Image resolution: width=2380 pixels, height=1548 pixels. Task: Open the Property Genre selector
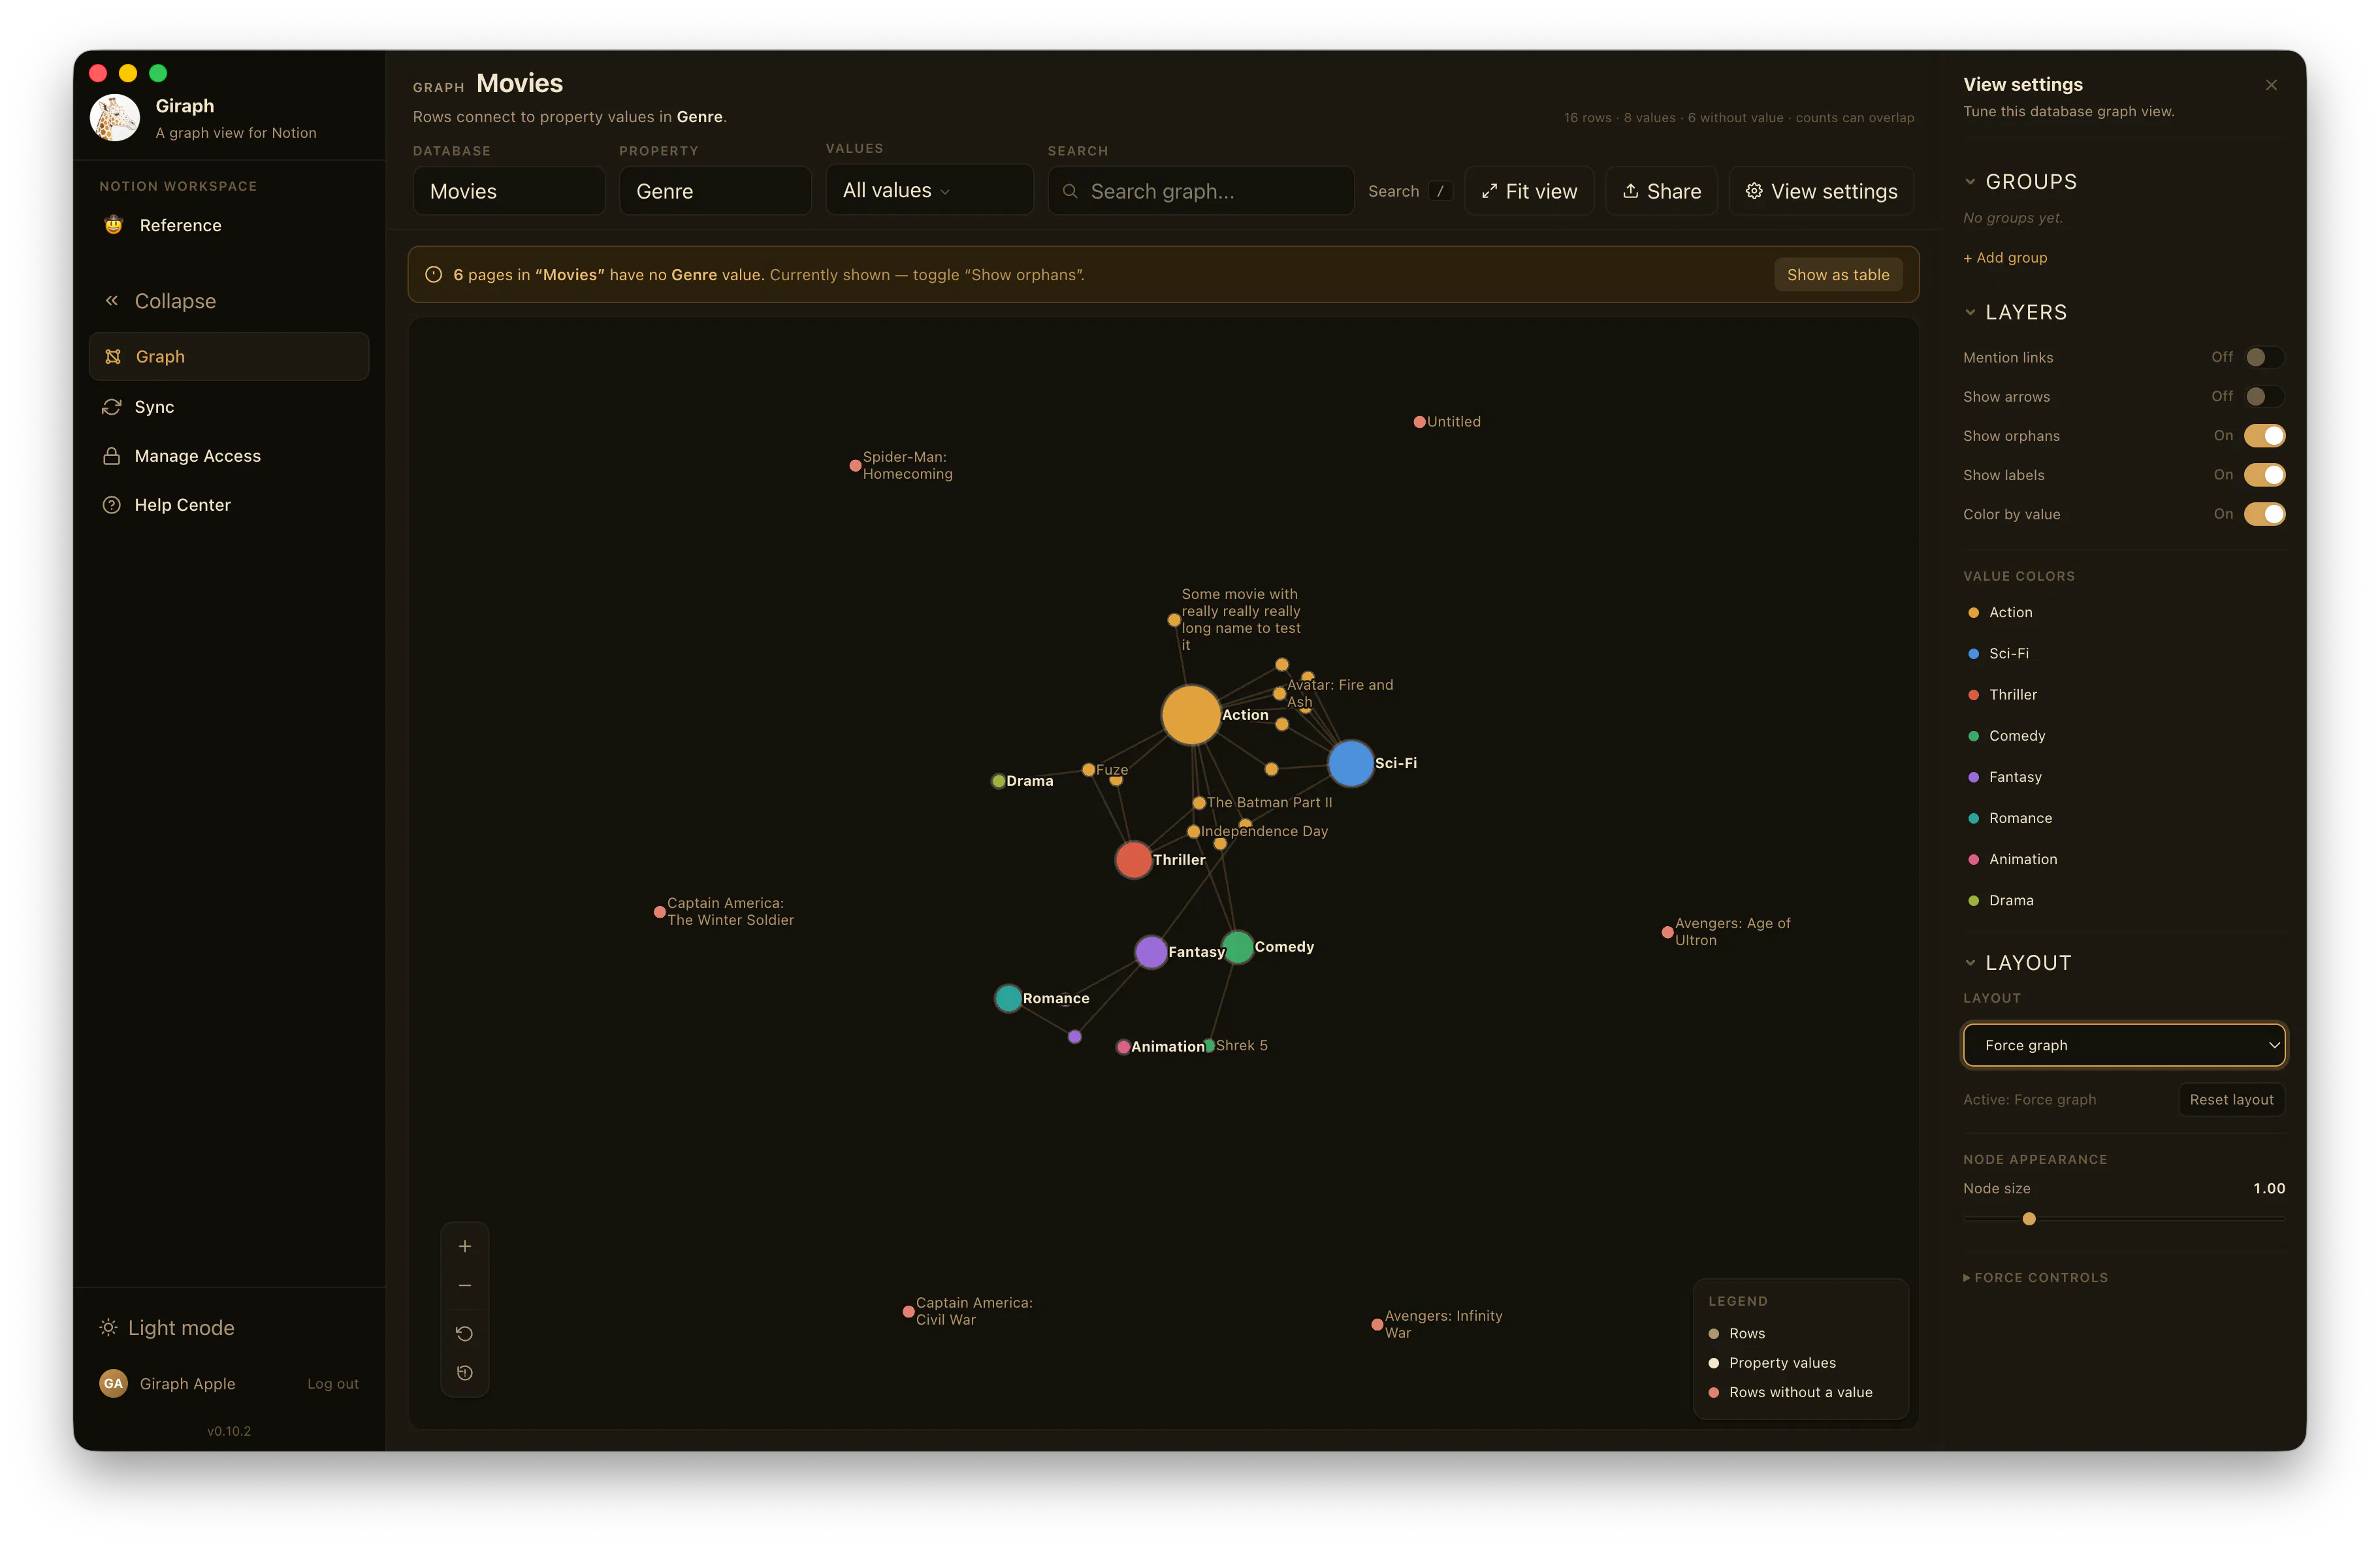tap(715, 191)
